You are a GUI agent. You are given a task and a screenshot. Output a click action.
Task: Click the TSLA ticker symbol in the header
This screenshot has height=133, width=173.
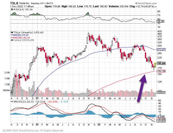(14, 3)
